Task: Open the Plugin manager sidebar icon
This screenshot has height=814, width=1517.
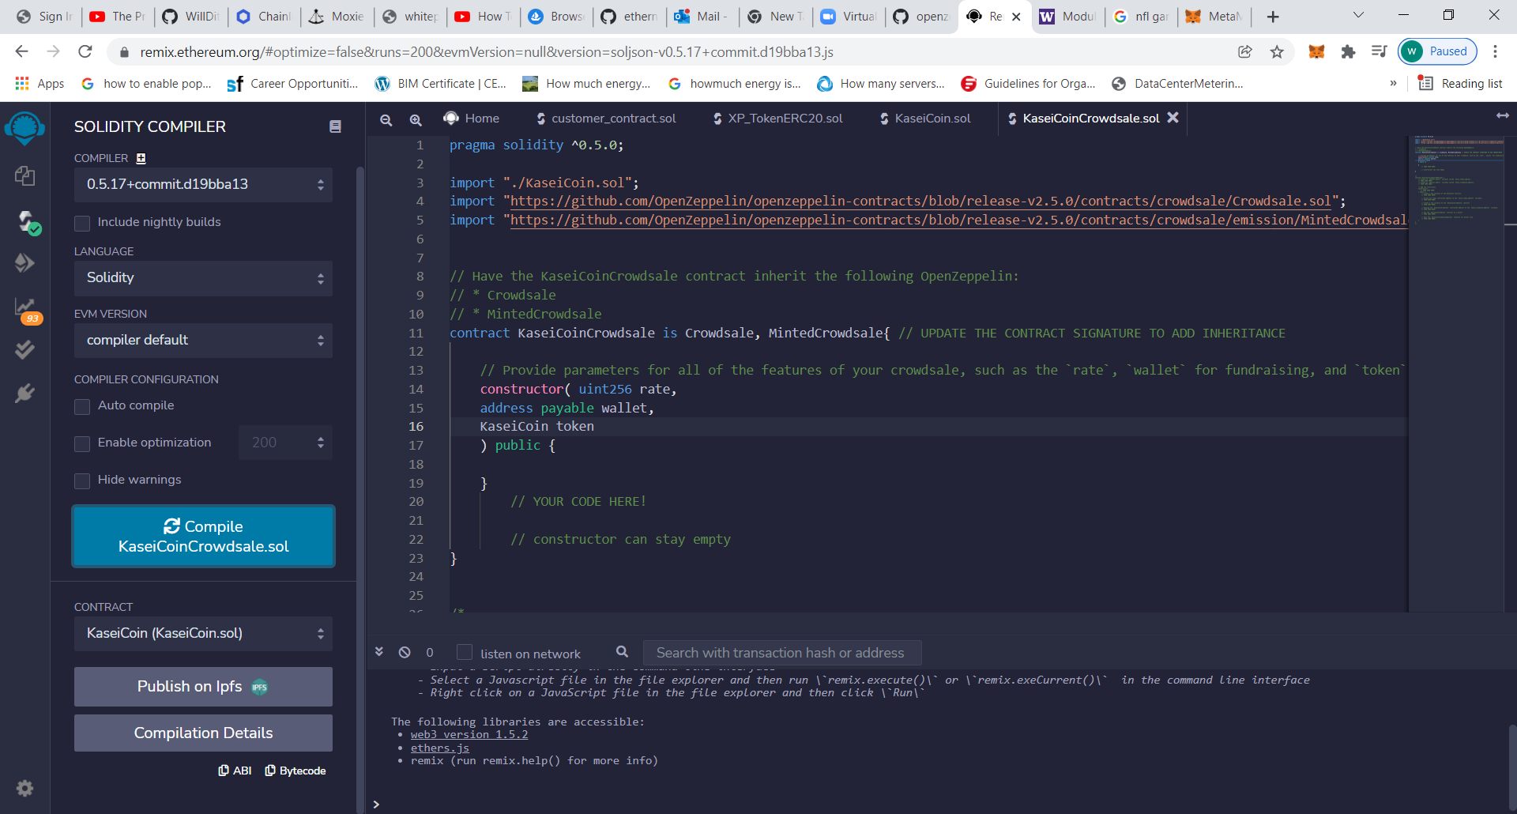Action: [x=24, y=393]
